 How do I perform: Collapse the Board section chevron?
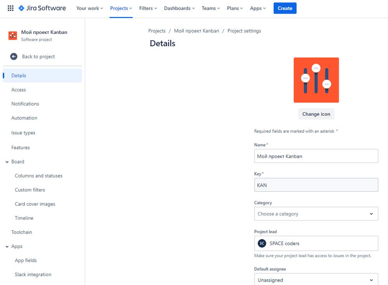pyautogui.click(x=7, y=162)
